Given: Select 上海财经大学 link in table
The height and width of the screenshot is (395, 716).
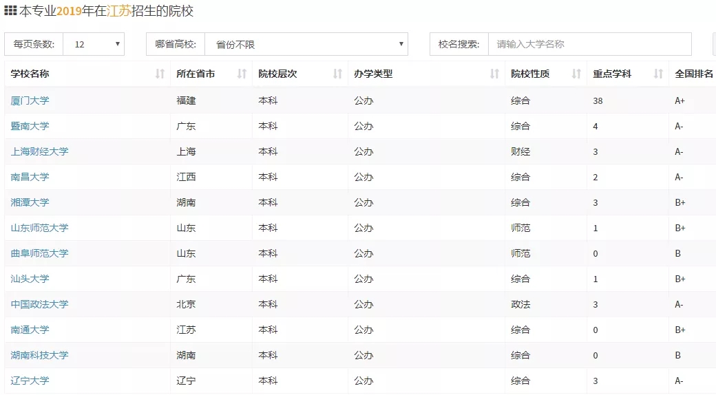Looking at the screenshot, I should [x=40, y=151].
